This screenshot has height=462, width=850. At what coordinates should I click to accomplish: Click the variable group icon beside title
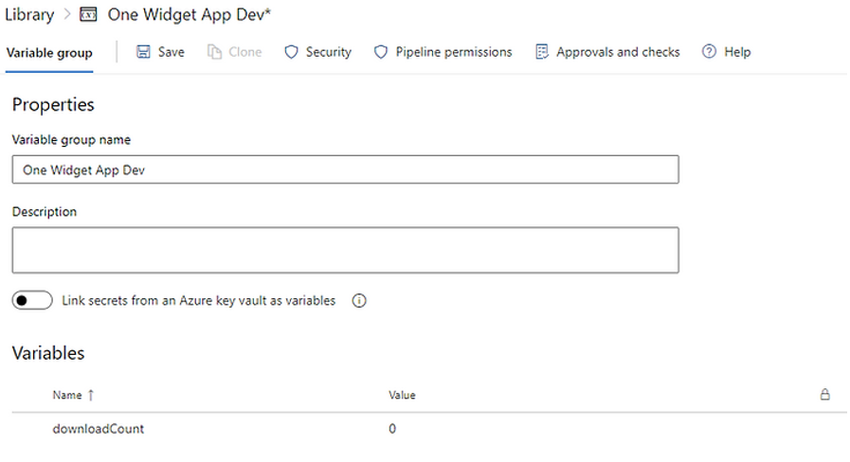[x=88, y=14]
